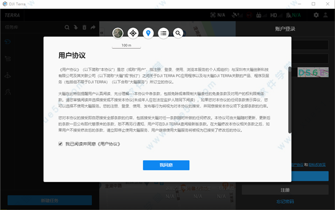Click the login field just above captcha image
This screenshot has height=210, width=335.
(310, 59)
